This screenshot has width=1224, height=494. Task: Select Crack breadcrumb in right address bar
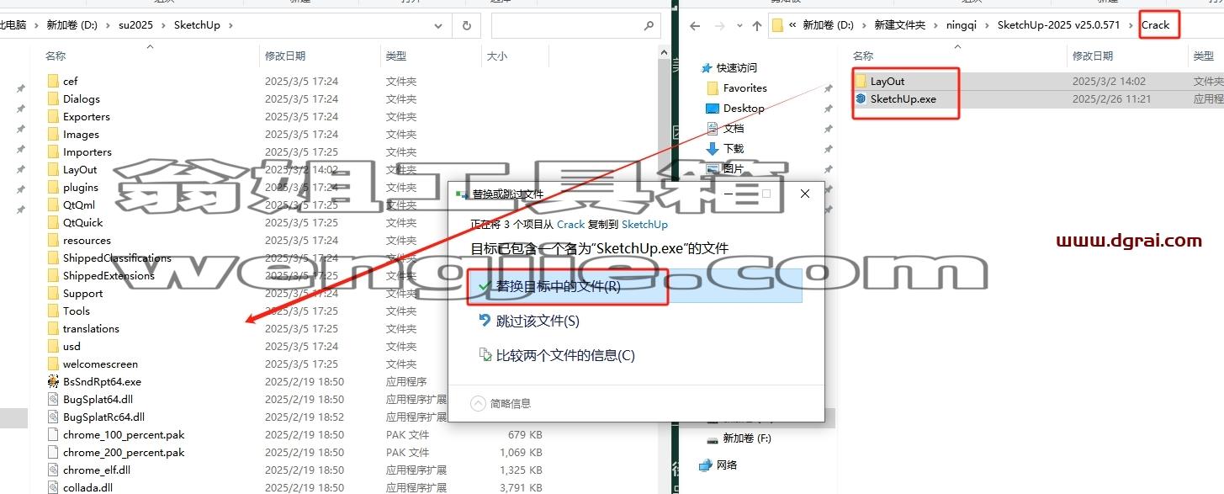pos(1155,25)
